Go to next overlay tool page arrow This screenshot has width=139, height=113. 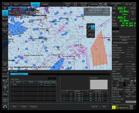(x=135, y=81)
